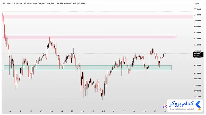Click the 72,000 level on price scale
The height and width of the screenshot is (115, 206).
coord(198,9)
